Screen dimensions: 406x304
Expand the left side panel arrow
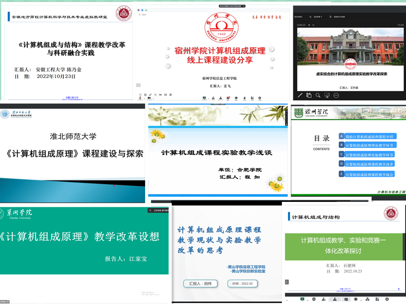[287, 282]
